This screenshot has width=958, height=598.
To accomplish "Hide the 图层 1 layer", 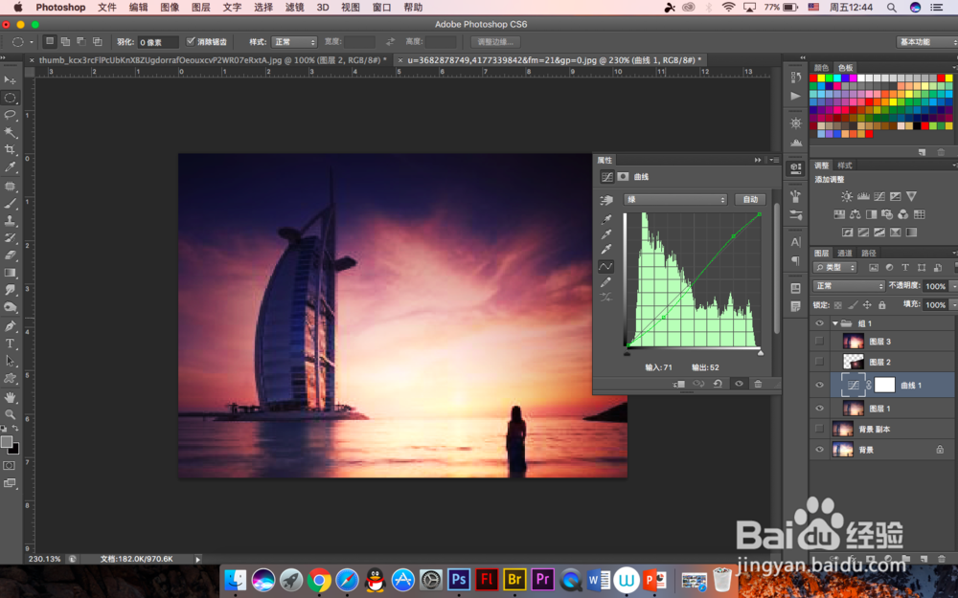I will point(819,409).
